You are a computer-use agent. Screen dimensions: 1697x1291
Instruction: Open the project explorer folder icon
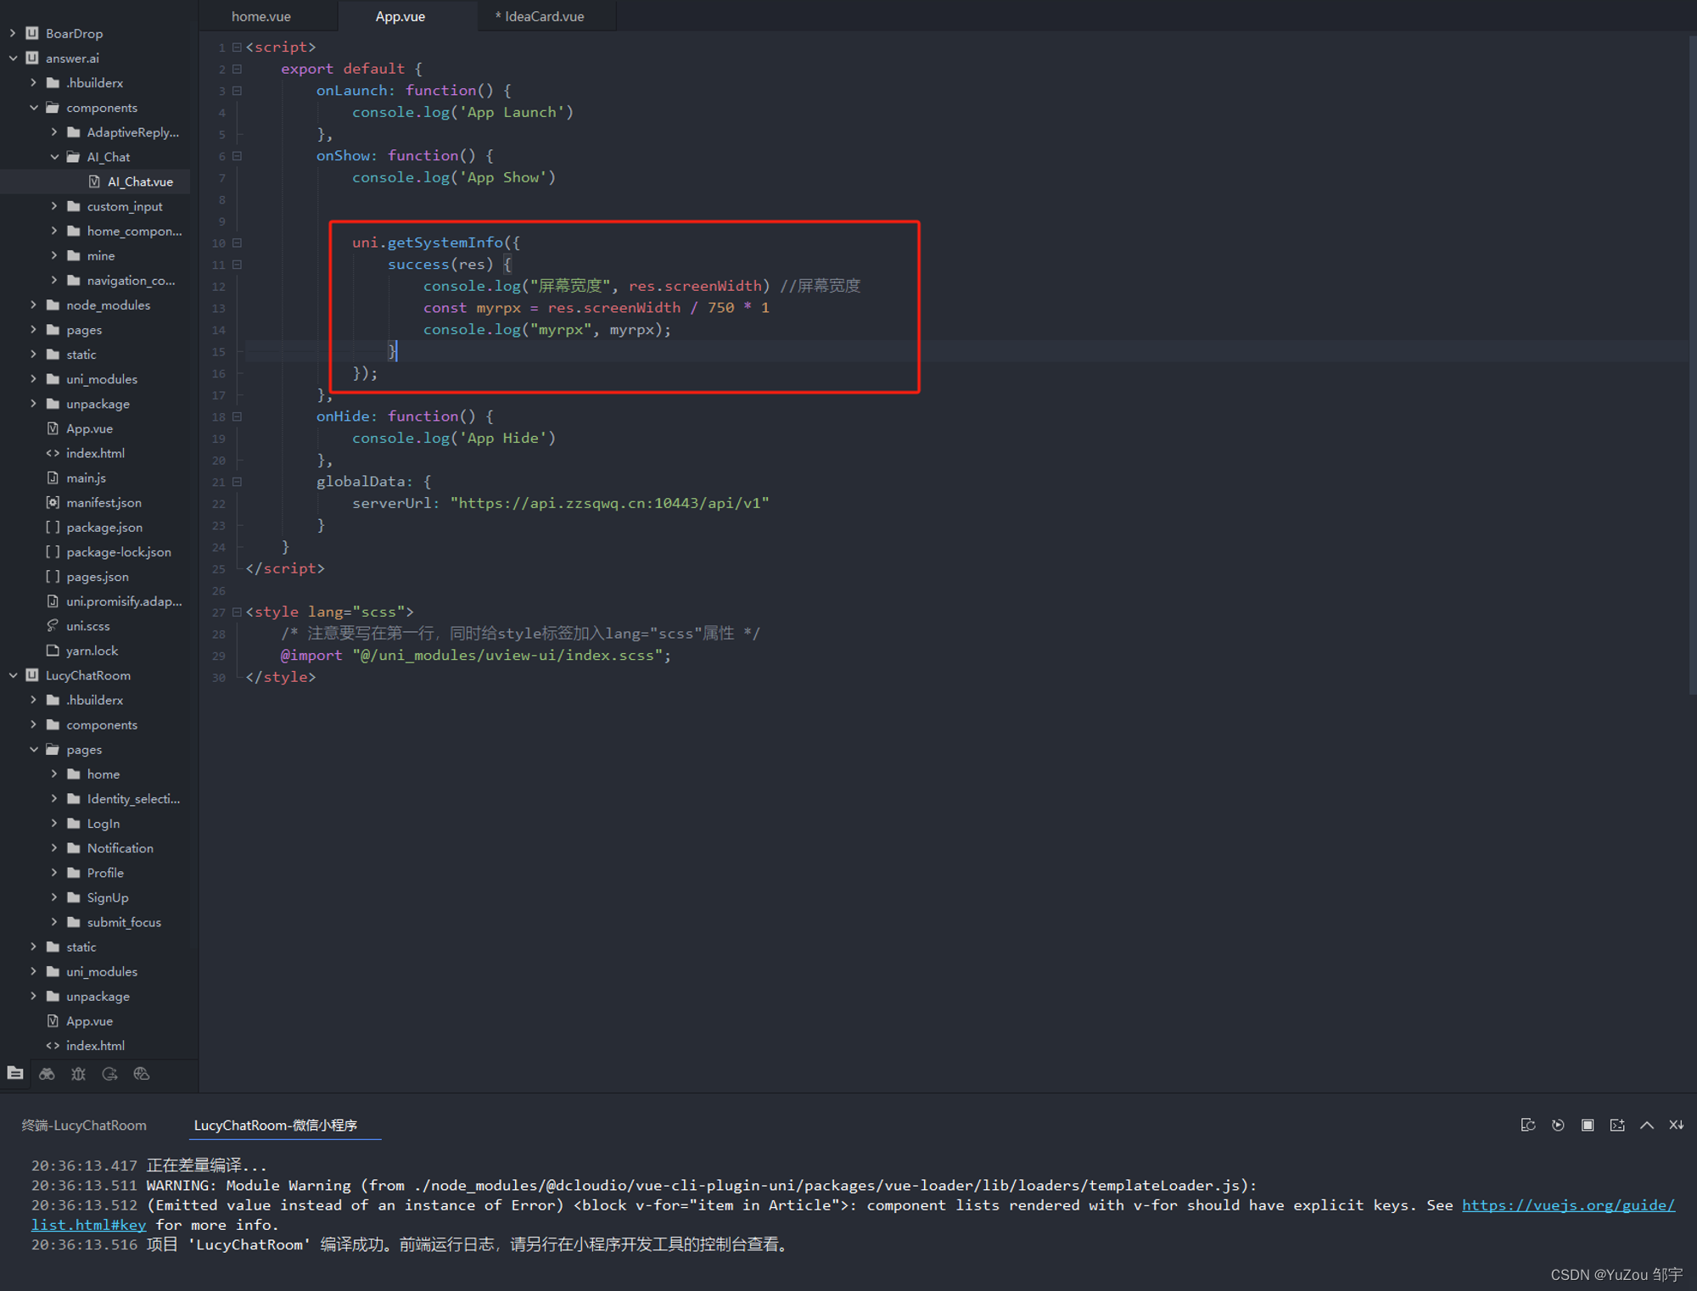click(x=15, y=1073)
